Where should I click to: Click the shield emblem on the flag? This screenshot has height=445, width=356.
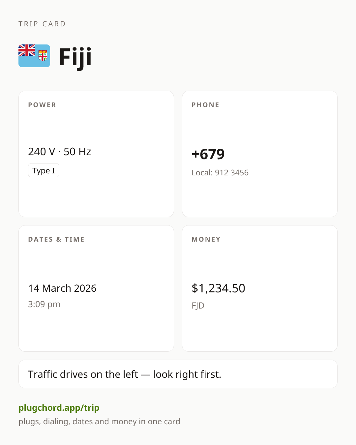point(43,56)
